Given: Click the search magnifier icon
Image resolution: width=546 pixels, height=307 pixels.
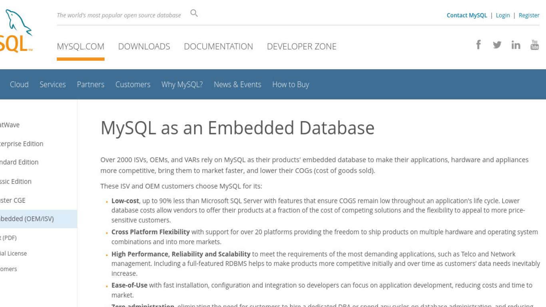Looking at the screenshot, I should [x=194, y=13].
